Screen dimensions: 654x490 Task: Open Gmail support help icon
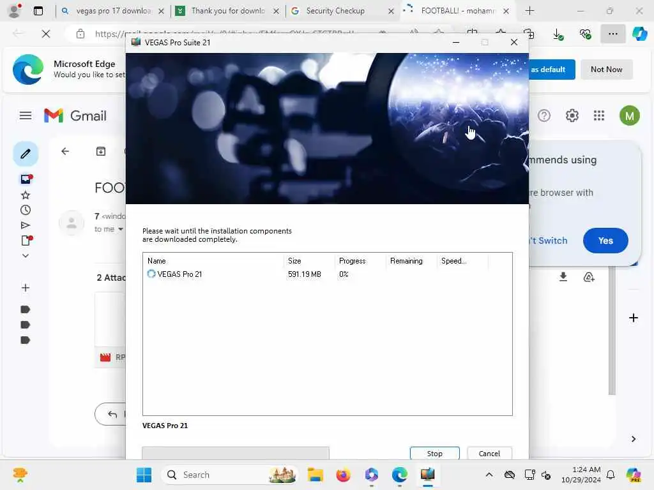(544, 115)
